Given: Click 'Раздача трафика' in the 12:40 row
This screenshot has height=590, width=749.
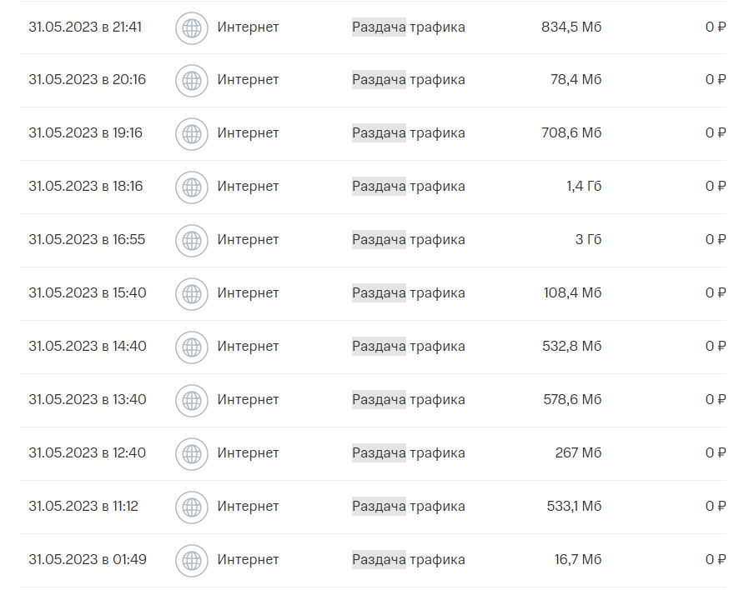Looking at the screenshot, I should pyautogui.click(x=408, y=453).
